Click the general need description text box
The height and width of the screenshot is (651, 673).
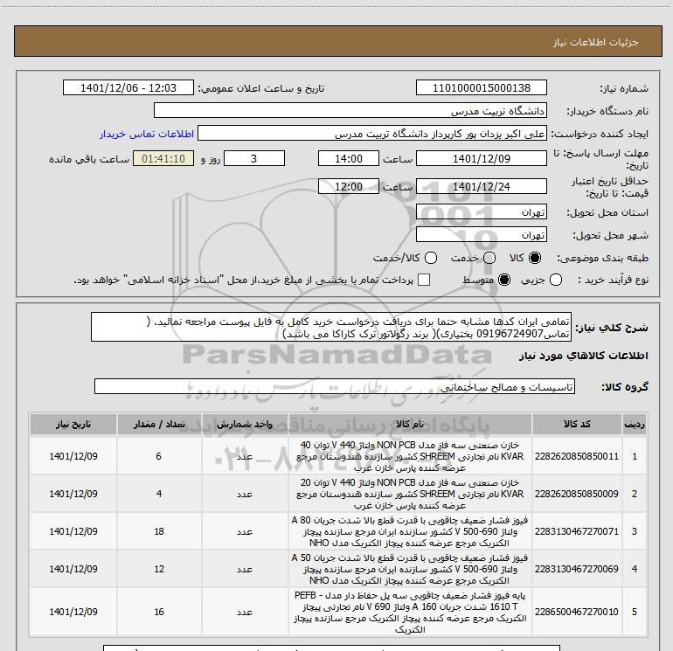click(331, 327)
